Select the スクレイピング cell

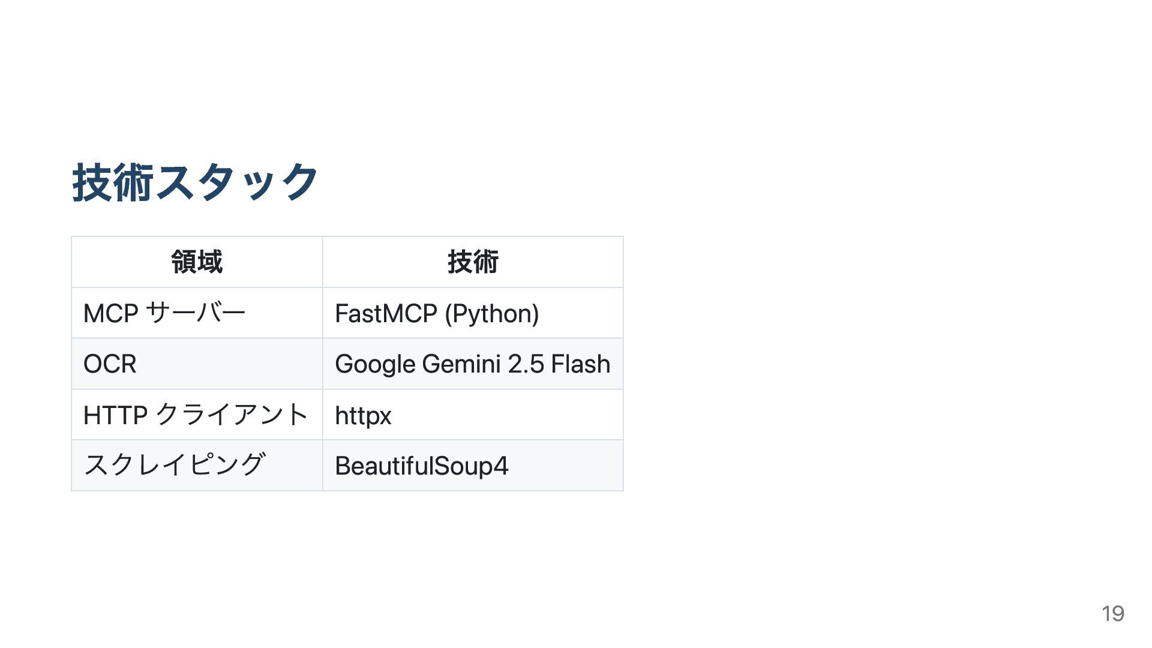[x=197, y=466]
